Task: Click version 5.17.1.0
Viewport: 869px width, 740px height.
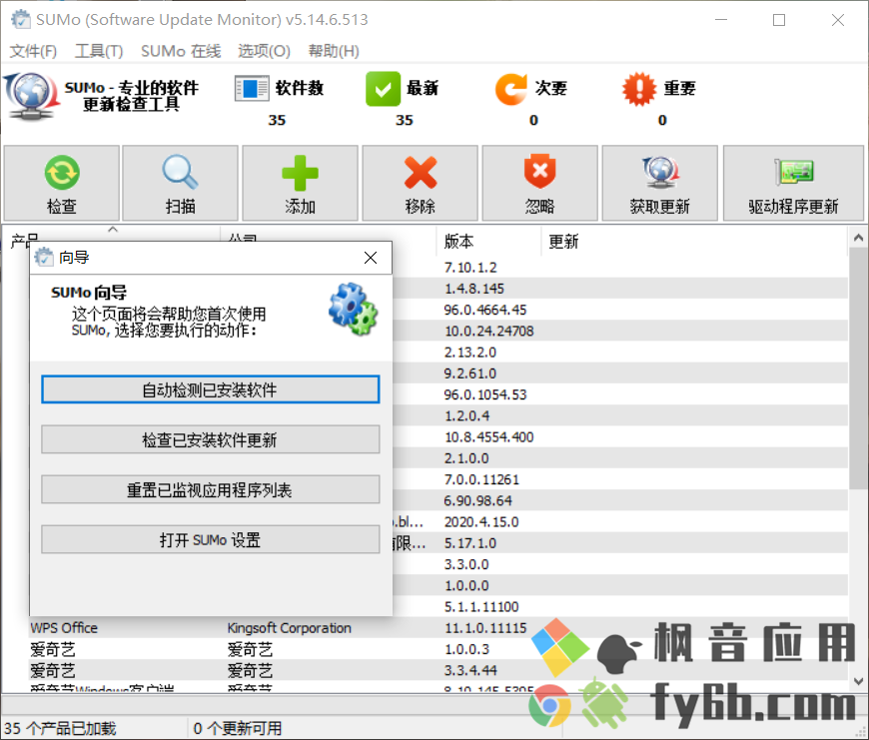Action: point(470,543)
